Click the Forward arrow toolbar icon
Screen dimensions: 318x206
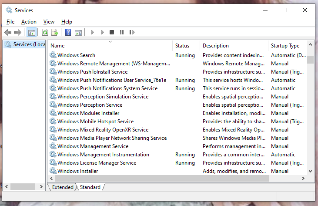click(18, 32)
